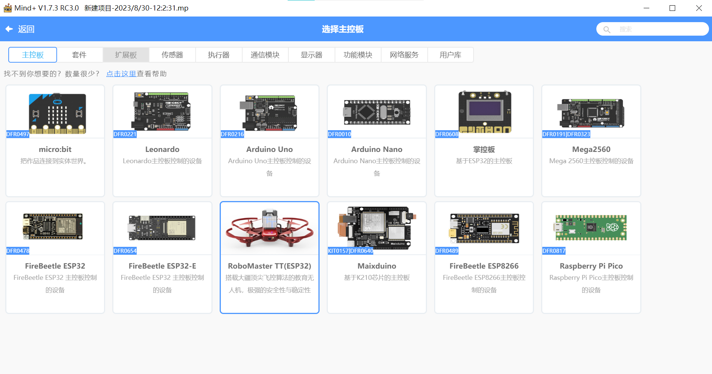Select the FireBeetle ESP32-E board image
Image resolution: width=712 pixels, height=374 pixels.
tap(162, 228)
